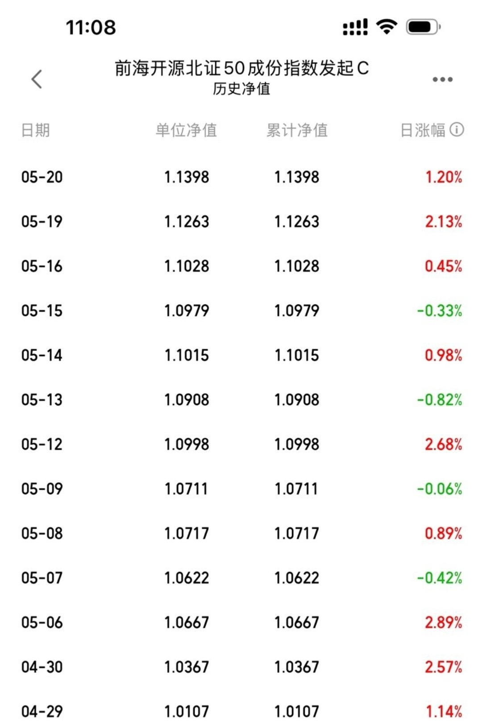
Task: Tap cumulative value 1.0622 on 05-07
Action: [x=297, y=578]
